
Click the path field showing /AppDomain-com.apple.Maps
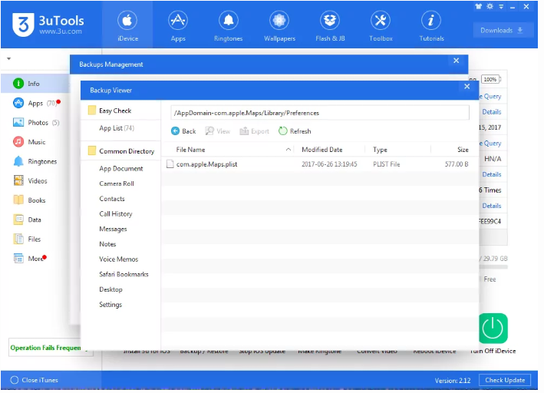tap(320, 113)
